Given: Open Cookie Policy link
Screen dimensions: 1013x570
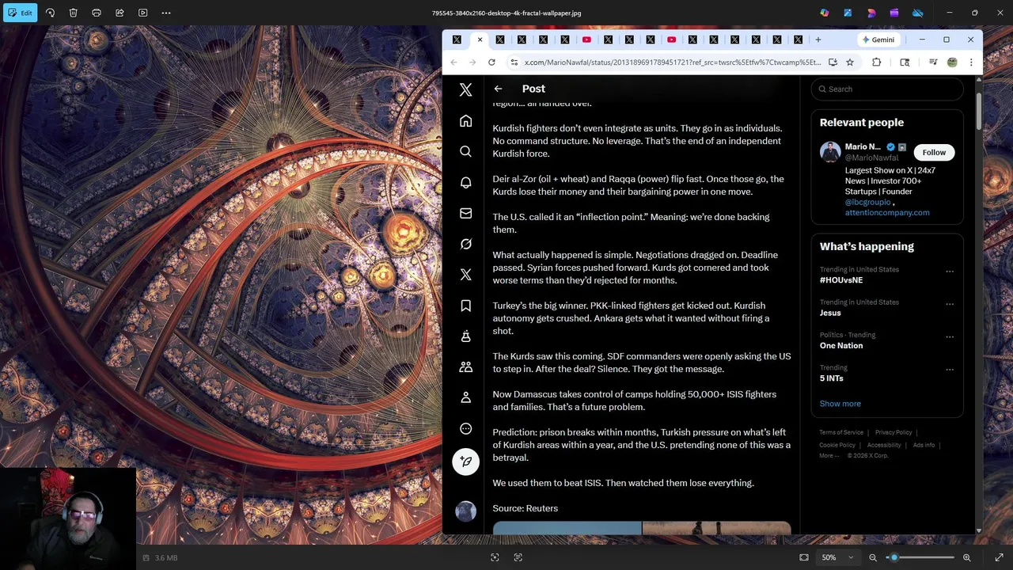Looking at the screenshot, I should point(837,445).
